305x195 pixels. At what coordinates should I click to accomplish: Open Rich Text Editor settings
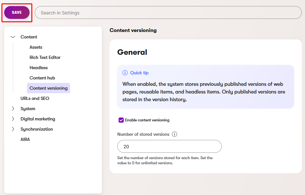point(45,57)
